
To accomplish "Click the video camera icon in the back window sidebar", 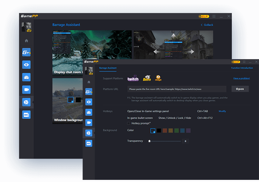I will coord(26,89).
